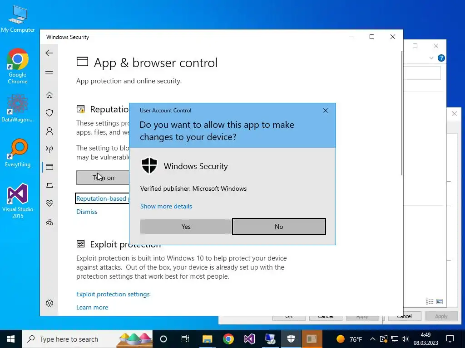
Task: Click Apply in rightmost background dialog
Action: [441, 316]
